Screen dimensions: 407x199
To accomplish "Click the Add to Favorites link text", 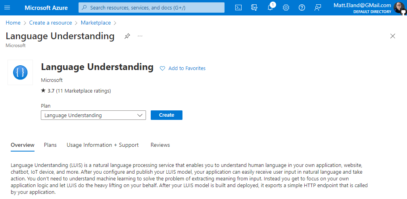I will pos(187,68).
